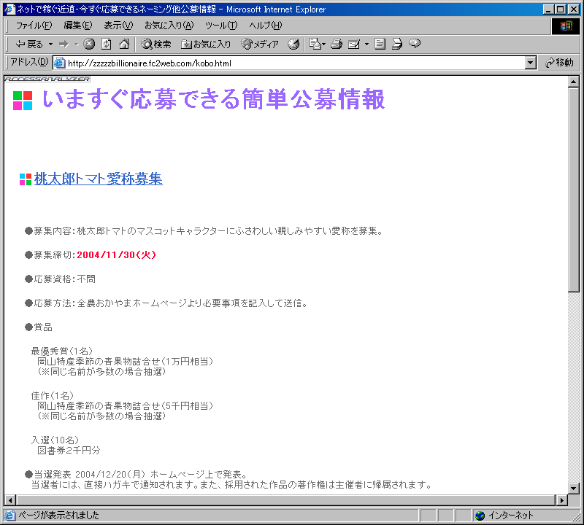
Task: Click the Discuss icon in toolbar
Action: (x=380, y=44)
